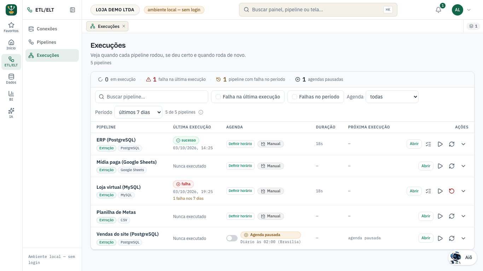Open Favoritos in the left rail

[11, 27]
